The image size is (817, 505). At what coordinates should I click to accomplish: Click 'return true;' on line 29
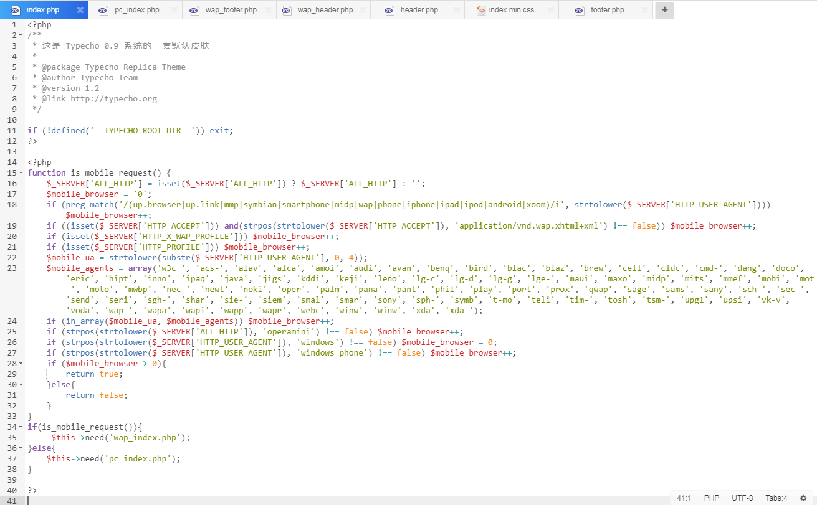(x=94, y=374)
